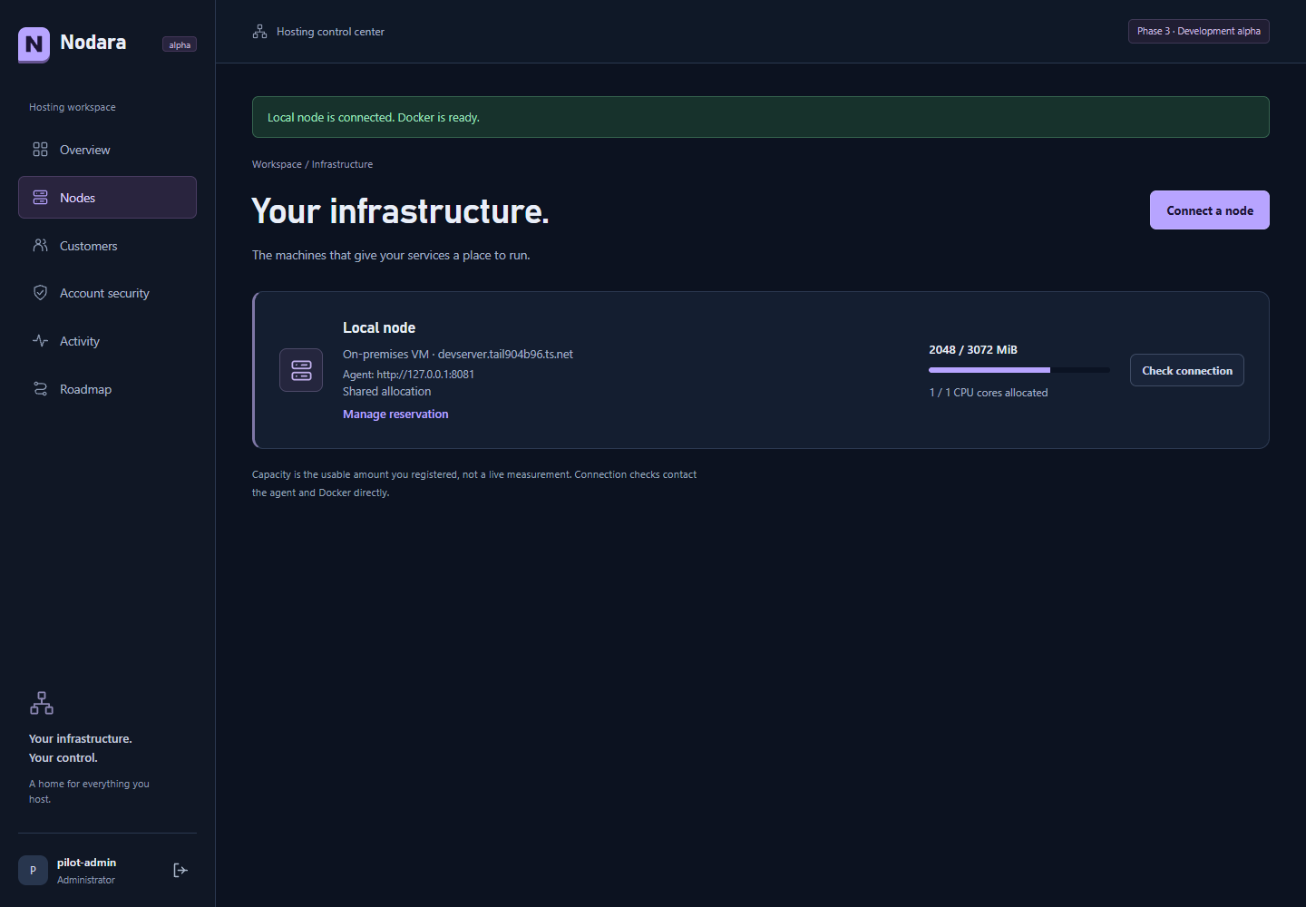This screenshot has height=907, width=1306.
Task: Click the Activity pulse icon
Action: point(40,341)
